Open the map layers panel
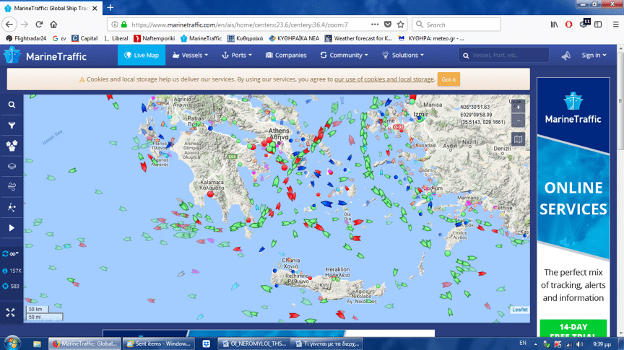Viewport: 624px width, 350px height. [12, 166]
